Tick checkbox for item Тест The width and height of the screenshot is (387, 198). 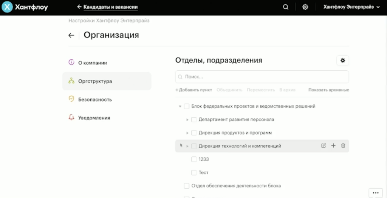[x=194, y=173]
